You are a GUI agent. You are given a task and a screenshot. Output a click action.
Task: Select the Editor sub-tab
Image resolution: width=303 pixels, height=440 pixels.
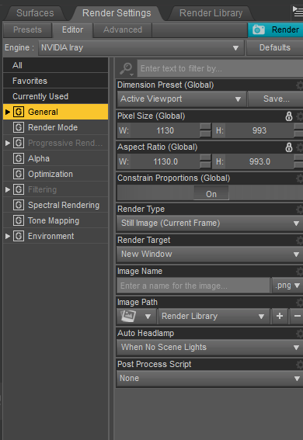point(72,29)
